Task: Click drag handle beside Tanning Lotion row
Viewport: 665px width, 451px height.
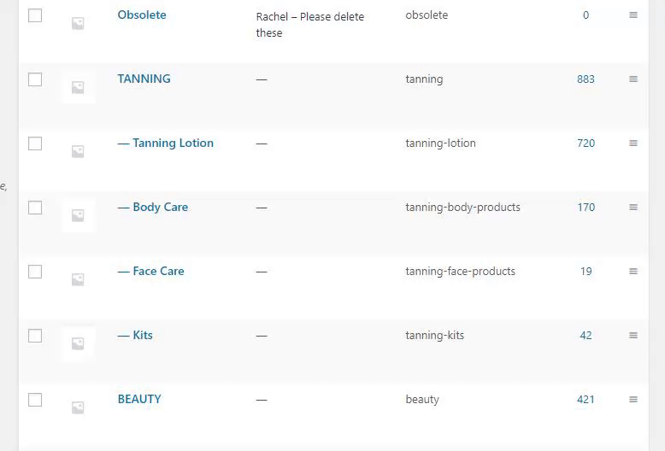Action: click(633, 143)
